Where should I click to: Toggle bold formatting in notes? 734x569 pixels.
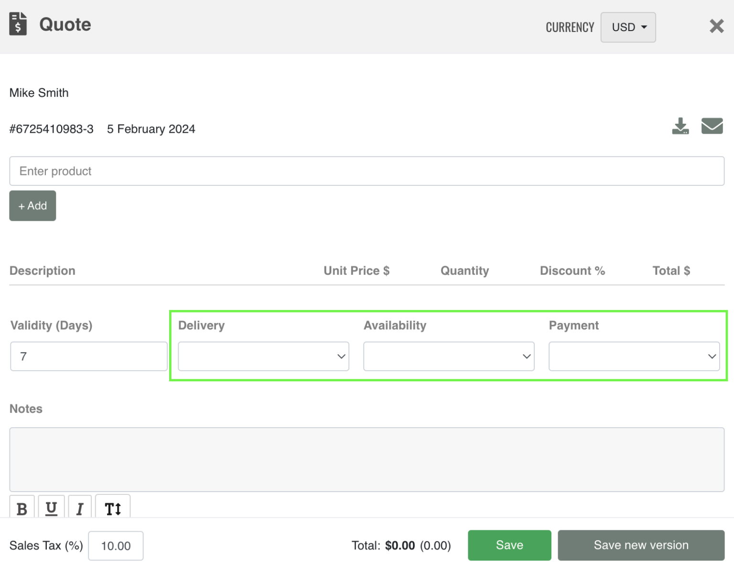(22, 508)
